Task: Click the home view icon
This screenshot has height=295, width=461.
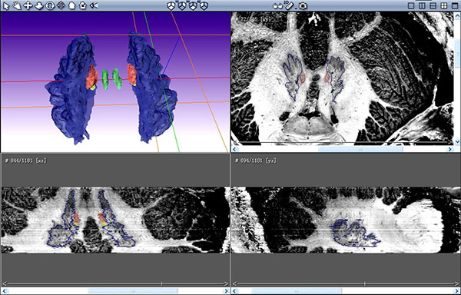Action: (x=72, y=5)
